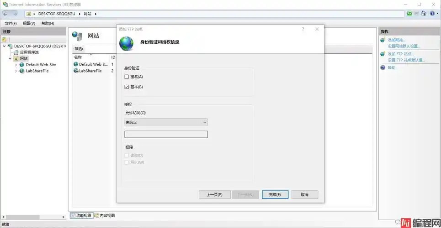
Task: Click the 添加 FTP 站点... action link
Action: coord(401,54)
